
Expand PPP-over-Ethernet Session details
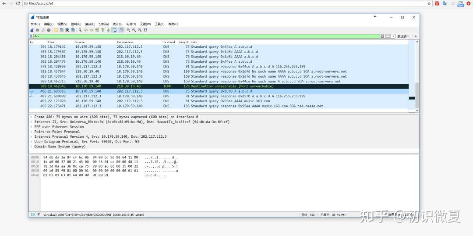pos(31,127)
